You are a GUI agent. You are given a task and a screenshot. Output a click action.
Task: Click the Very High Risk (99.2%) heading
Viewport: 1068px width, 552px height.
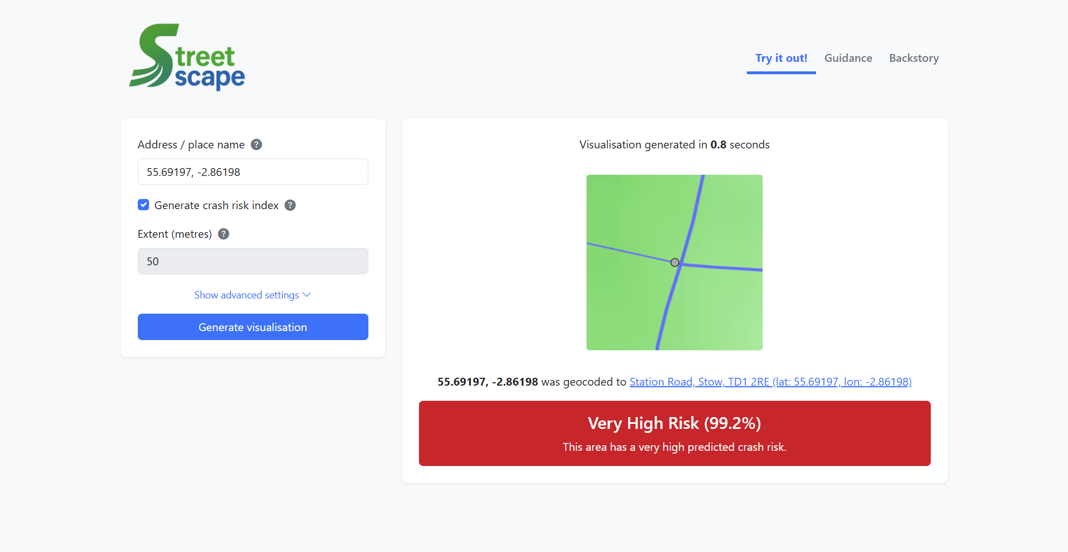674,423
